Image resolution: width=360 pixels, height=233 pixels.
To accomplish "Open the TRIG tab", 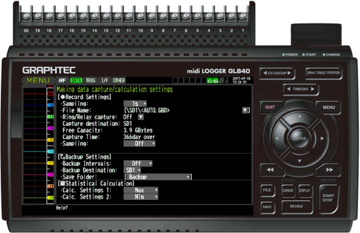I will pos(91,81).
